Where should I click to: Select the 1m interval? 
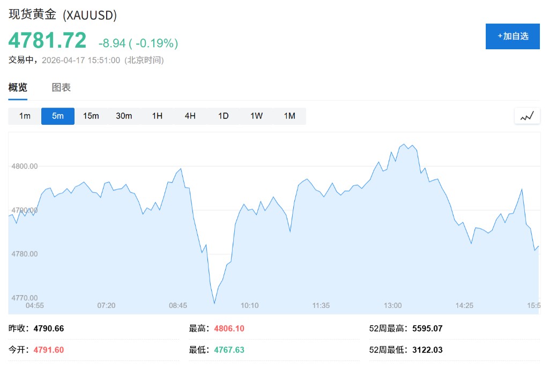(x=25, y=116)
